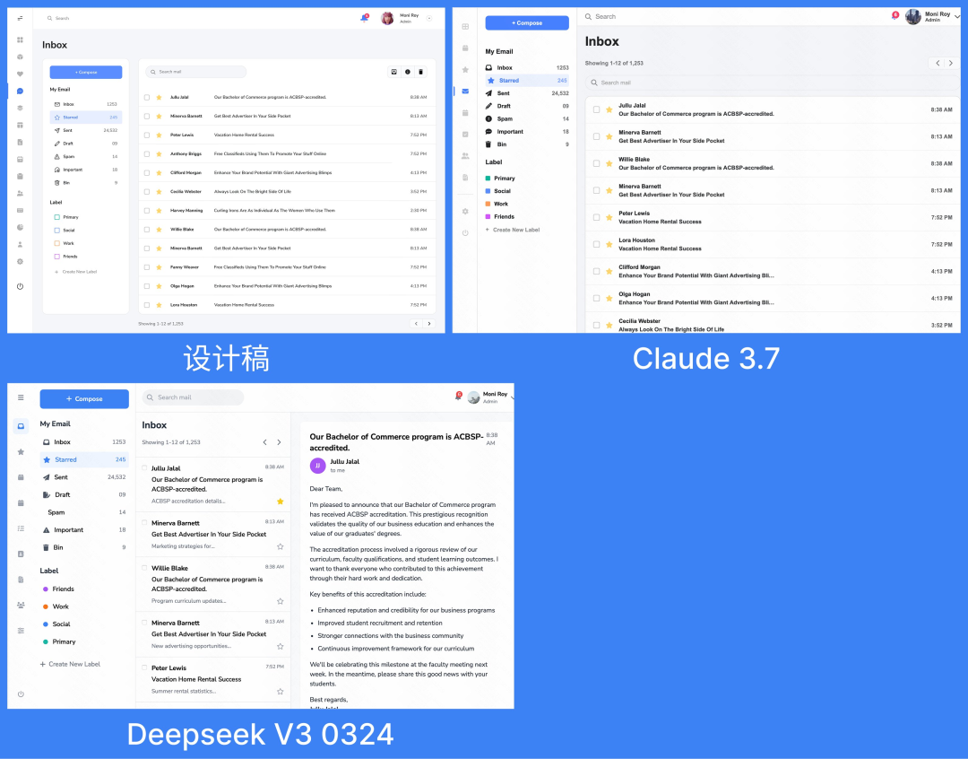Click power icon at bottom of Deepseek sidebar

21,694
